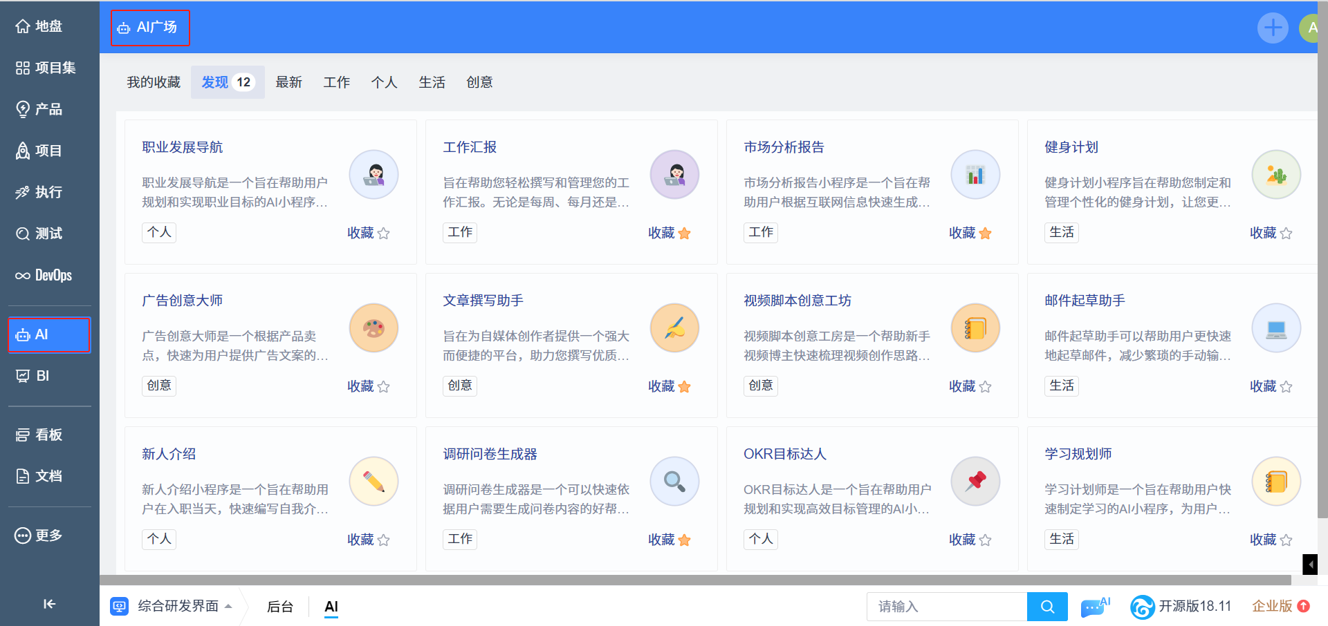The height and width of the screenshot is (626, 1328).
Task: Click the AI chat assistant icon
Action: pos(1095,607)
